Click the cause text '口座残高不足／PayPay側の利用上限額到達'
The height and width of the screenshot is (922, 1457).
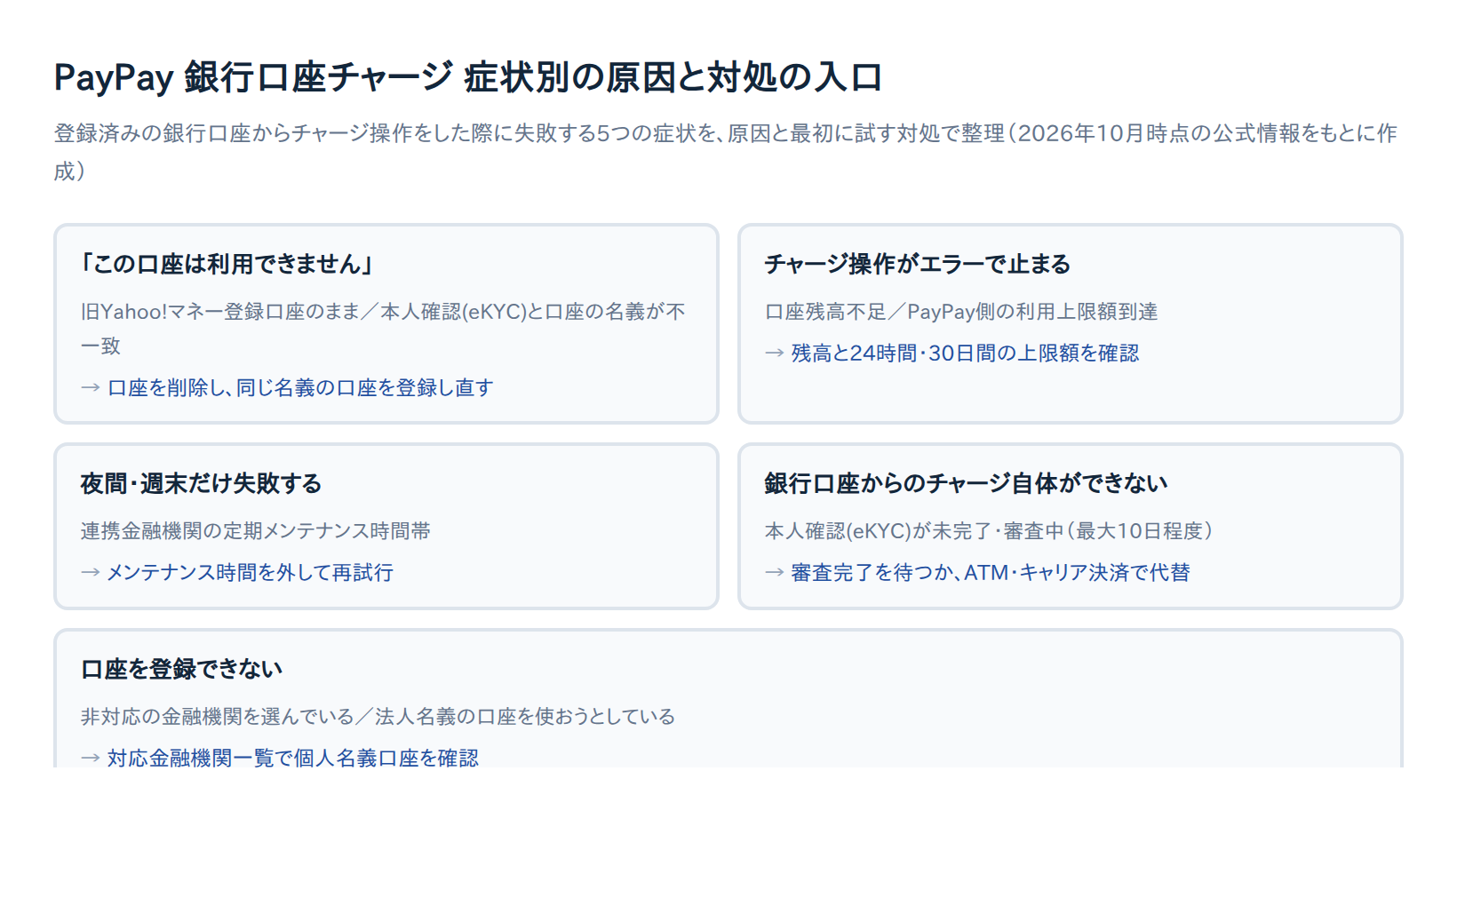tap(961, 312)
